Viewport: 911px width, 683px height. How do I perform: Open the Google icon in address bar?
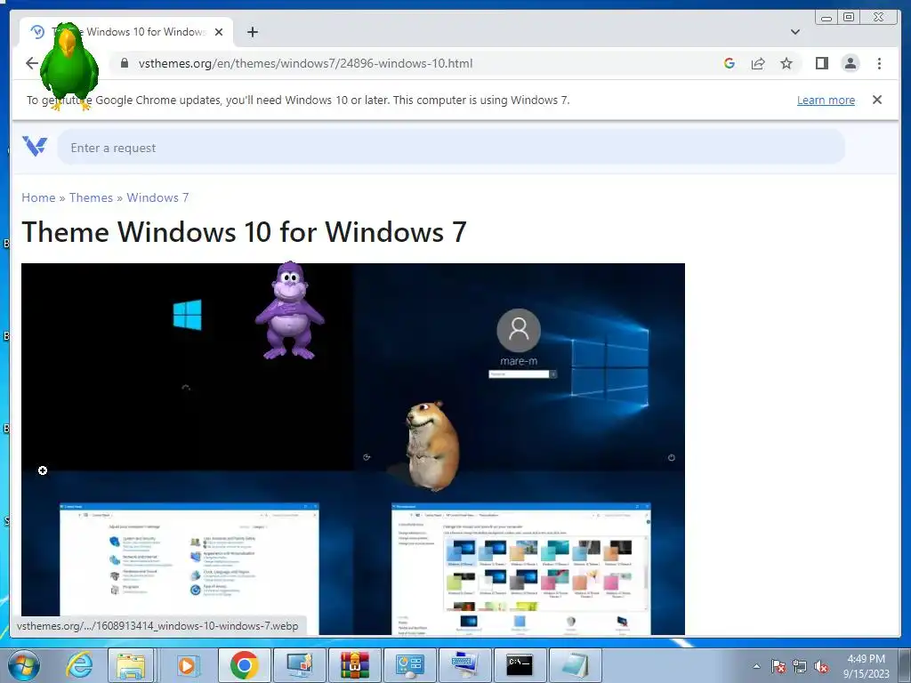point(730,63)
